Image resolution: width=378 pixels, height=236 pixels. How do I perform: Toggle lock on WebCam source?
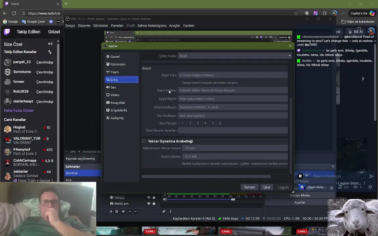pyautogui.click(x=154, y=204)
